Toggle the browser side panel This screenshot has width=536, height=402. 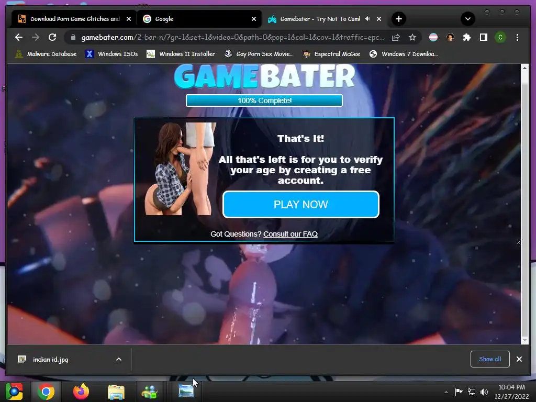coord(483,37)
